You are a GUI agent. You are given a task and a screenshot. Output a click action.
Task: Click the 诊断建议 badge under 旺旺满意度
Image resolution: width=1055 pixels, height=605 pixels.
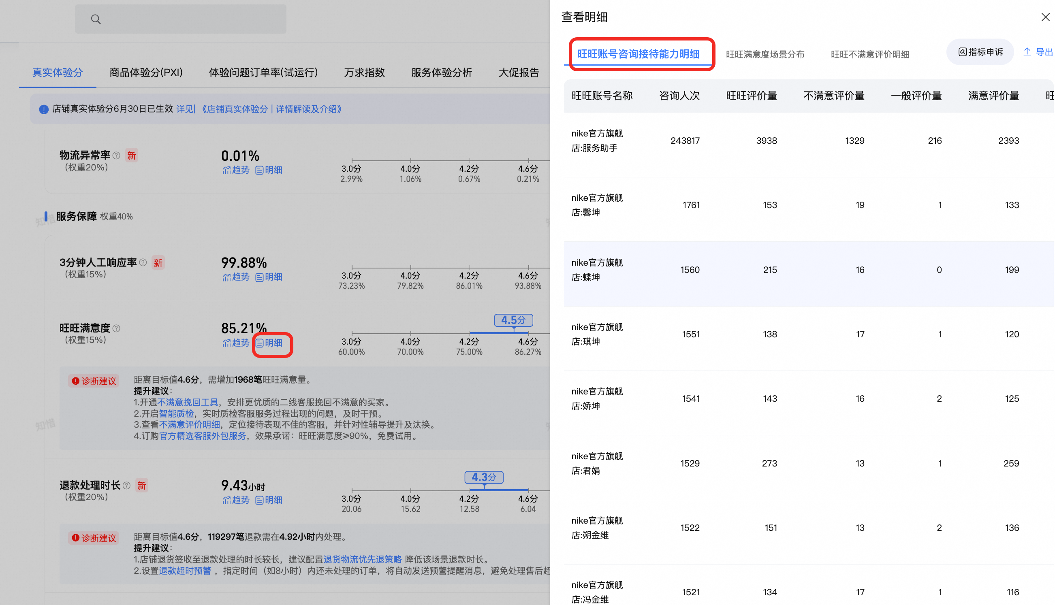coord(94,381)
